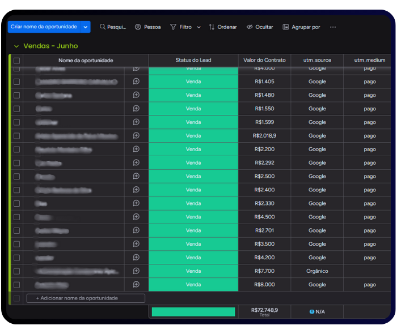Check the box for the R$8.000 row
397x334 pixels.
tap(16, 285)
